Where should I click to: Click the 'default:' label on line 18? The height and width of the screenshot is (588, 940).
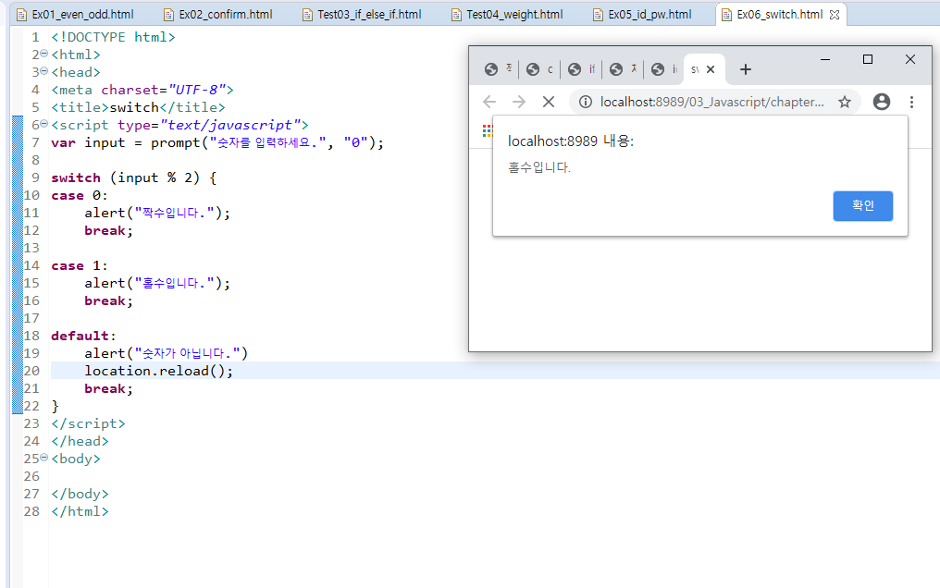(x=83, y=336)
